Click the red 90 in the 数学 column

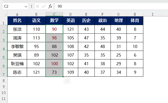click(x=54, y=29)
